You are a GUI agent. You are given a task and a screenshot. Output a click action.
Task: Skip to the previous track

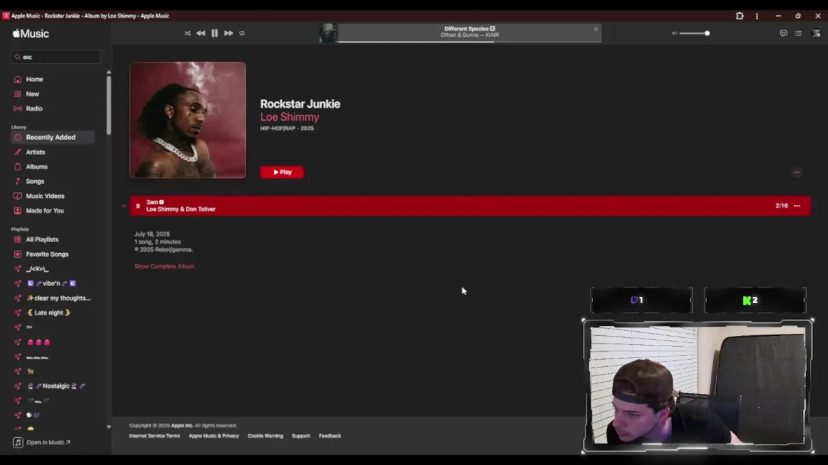tap(201, 33)
